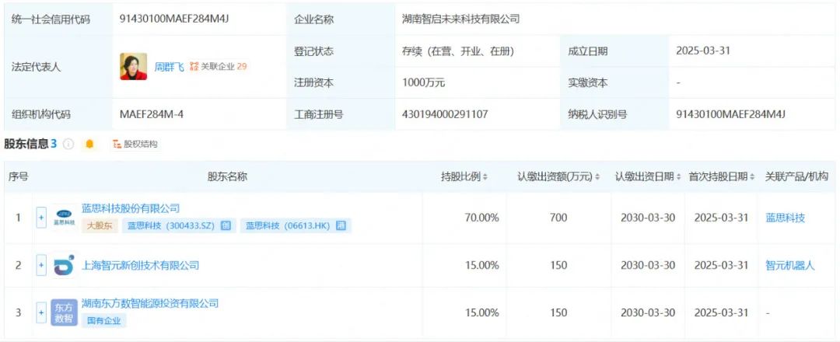Expand row 2 shareholder 上海智元新创技术
The image size is (840, 342).
tap(41, 265)
